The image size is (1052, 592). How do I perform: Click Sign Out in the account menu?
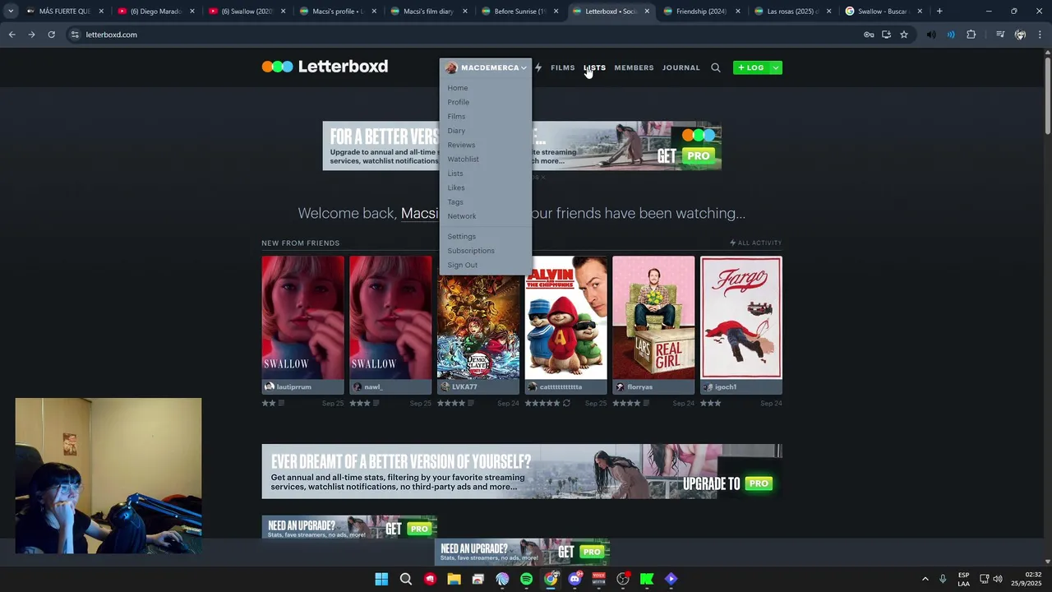click(463, 265)
